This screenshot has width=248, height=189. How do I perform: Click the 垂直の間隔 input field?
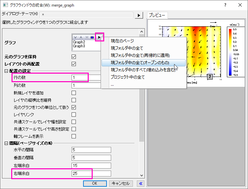tap(91, 158)
